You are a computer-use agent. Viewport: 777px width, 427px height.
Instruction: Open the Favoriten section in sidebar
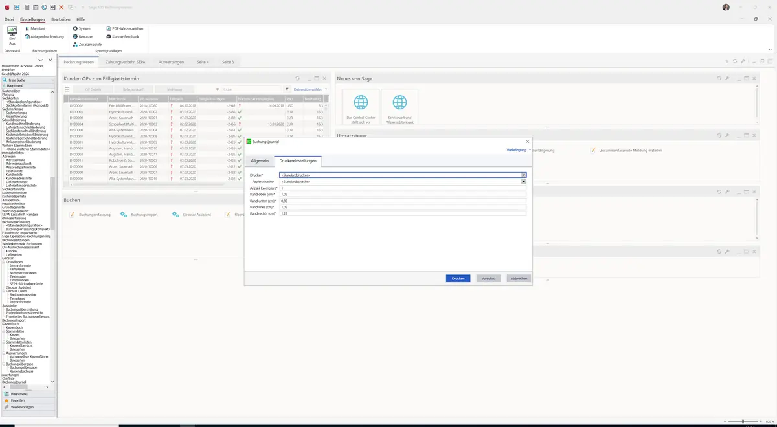28,400
